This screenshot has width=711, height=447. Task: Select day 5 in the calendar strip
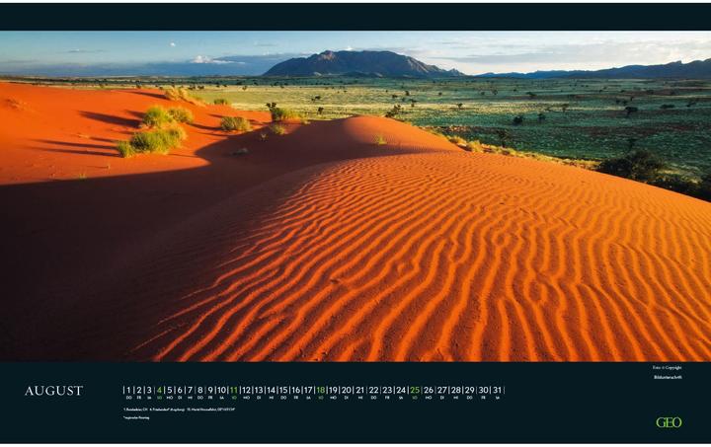point(170,390)
